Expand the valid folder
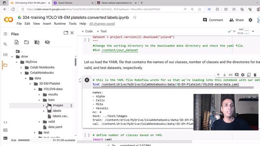Image resolution: width=260 pixels, height=146 pixels. 39,122
